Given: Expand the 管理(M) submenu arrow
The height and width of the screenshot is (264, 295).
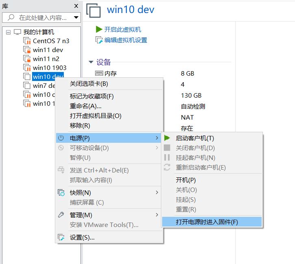Looking at the screenshot, I should (157, 215).
